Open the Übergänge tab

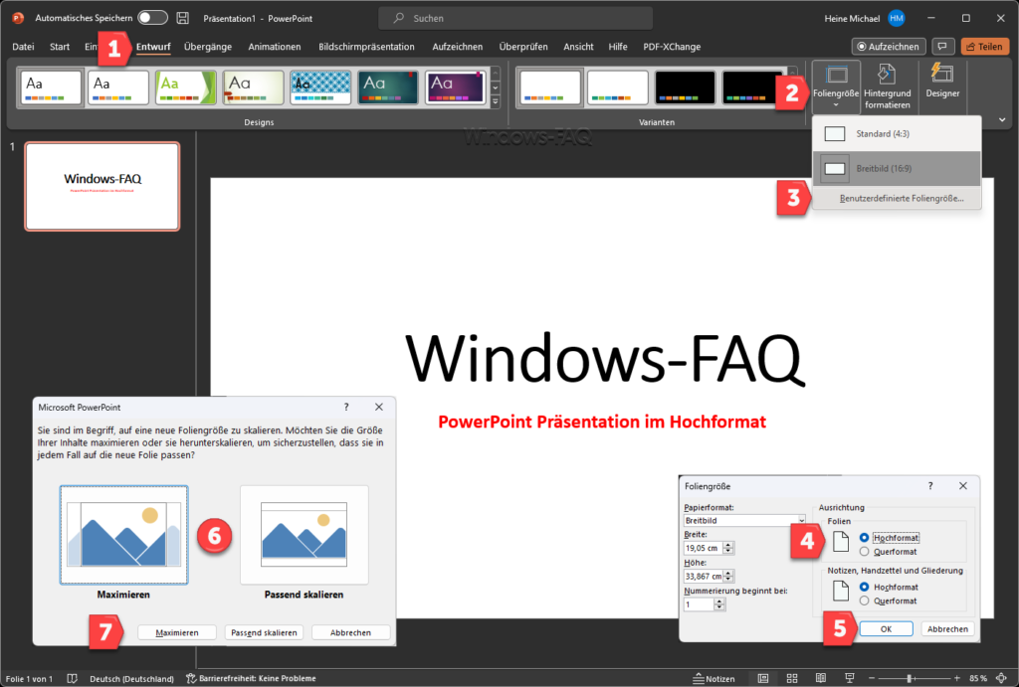click(208, 47)
